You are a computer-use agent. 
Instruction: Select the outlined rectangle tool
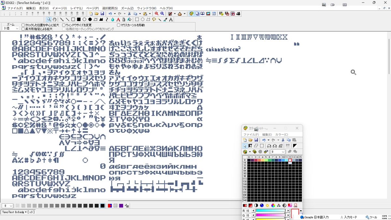(73, 20)
